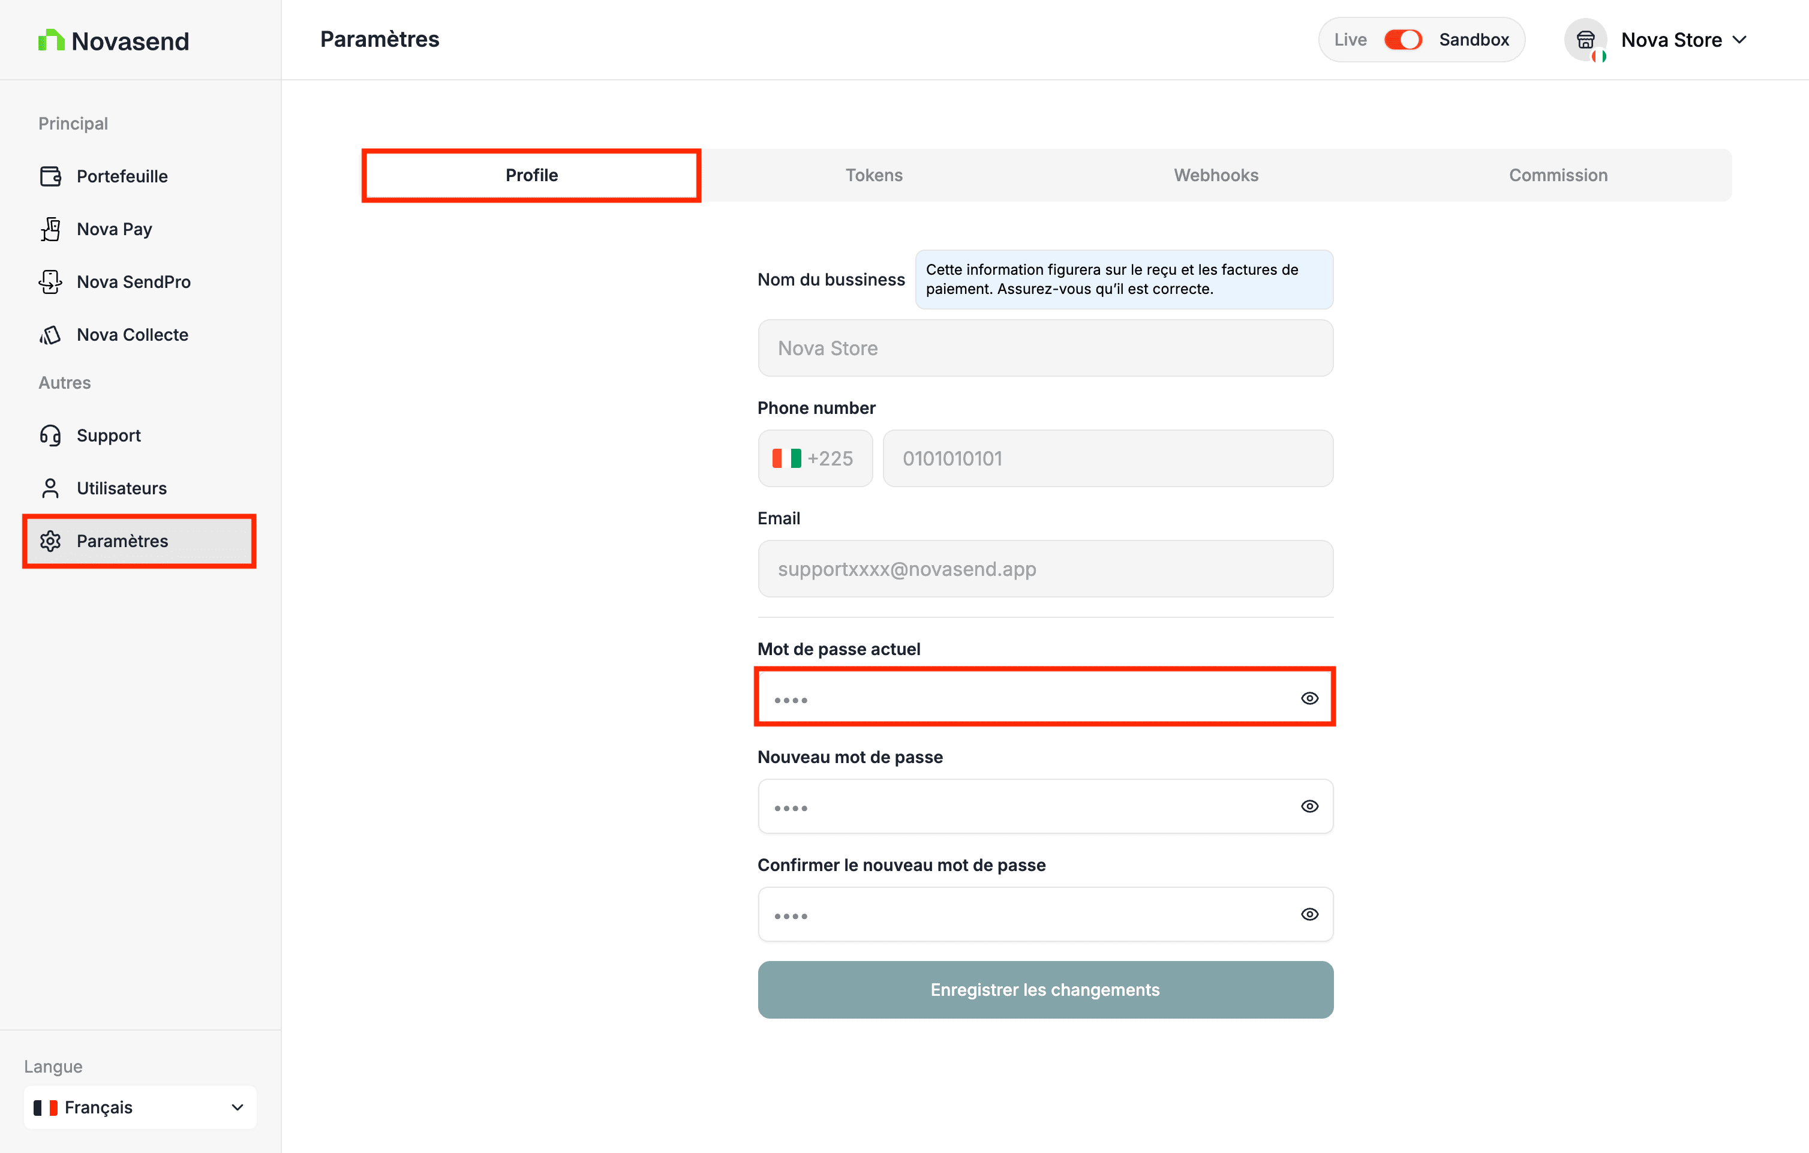Screen dimensions: 1809x1153
Task: Click the Utilisateurs person icon
Action: click(x=50, y=488)
